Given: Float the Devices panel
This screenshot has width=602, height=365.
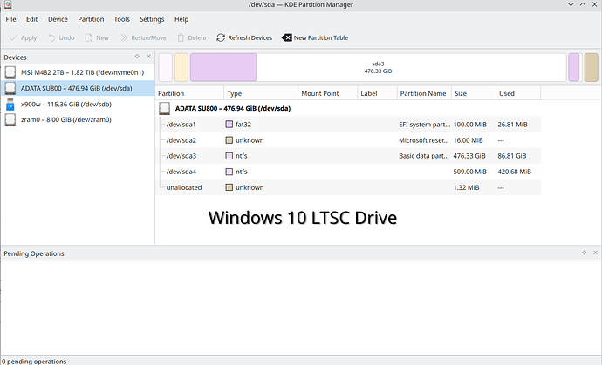Looking at the screenshot, I should (x=137, y=57).
